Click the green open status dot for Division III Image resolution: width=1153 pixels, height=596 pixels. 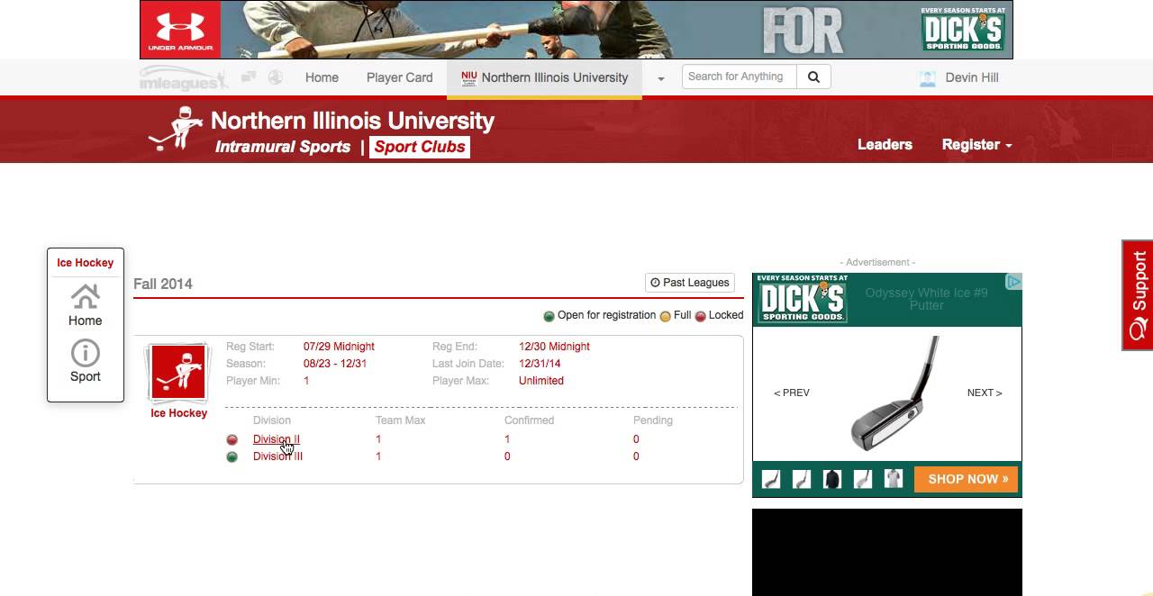pyautogui.click(x=232, y=457)
